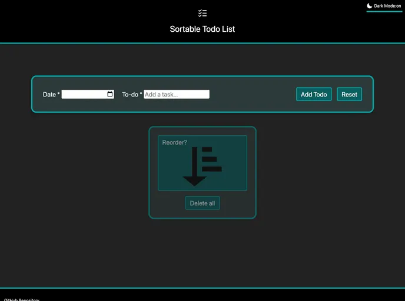Click the teal divider line under the header
Screen dimensions: 405x301
pyautogui.click(x=203, y=43)
